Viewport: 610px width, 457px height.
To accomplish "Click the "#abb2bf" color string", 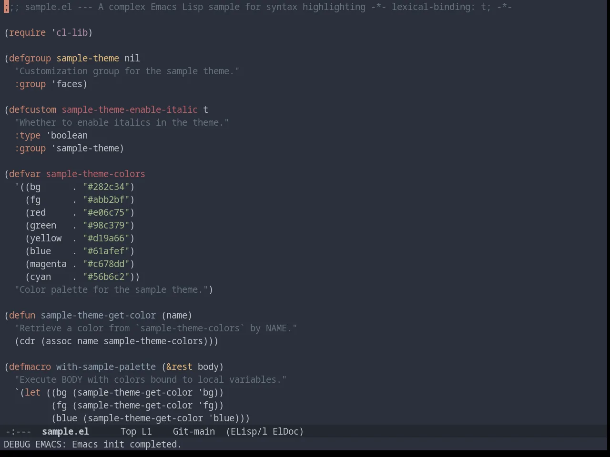I will (106, 199).
